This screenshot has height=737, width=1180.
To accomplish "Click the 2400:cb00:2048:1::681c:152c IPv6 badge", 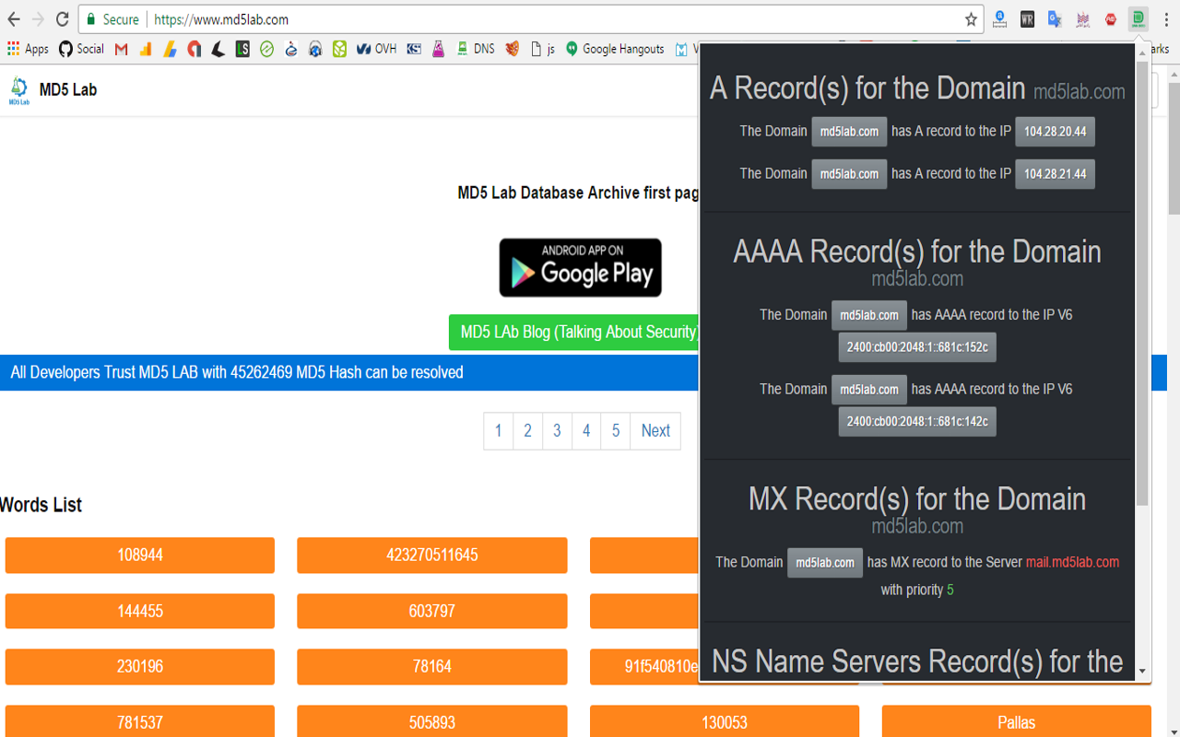I will point(917,347).
